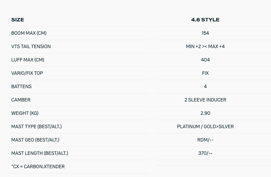271x177 pixels.
Task: Click the mast length value 370/--
Action: [205, 153]
